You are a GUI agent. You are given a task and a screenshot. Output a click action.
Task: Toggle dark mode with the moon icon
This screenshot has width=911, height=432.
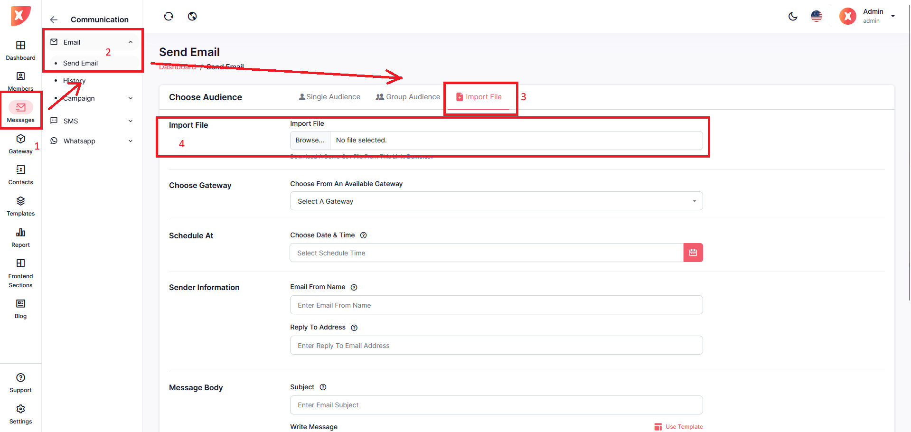click(793, 17)
